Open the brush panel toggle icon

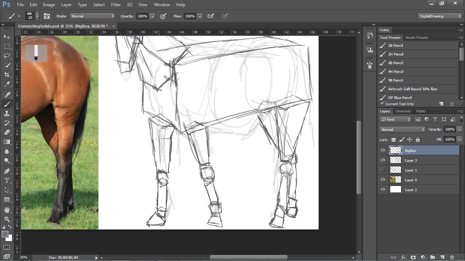pos(47,16)
